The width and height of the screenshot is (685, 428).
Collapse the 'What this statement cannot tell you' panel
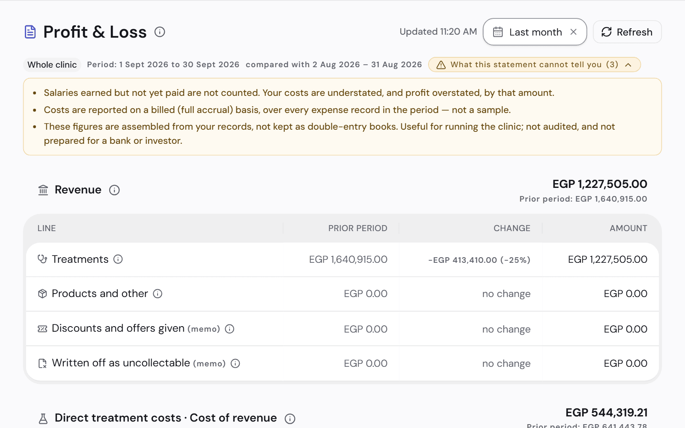point(534,65)
